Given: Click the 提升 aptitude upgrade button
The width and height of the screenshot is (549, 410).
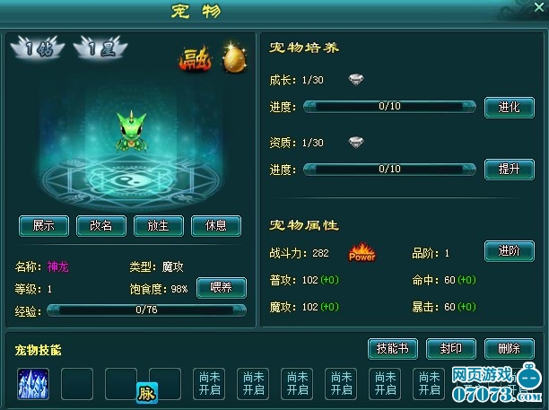Looking at the screenshot, I should 510,170.
